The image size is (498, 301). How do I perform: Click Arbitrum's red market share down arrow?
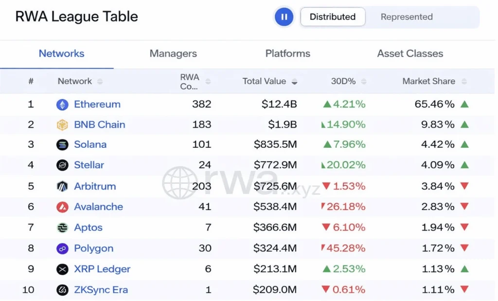point(464,186)
